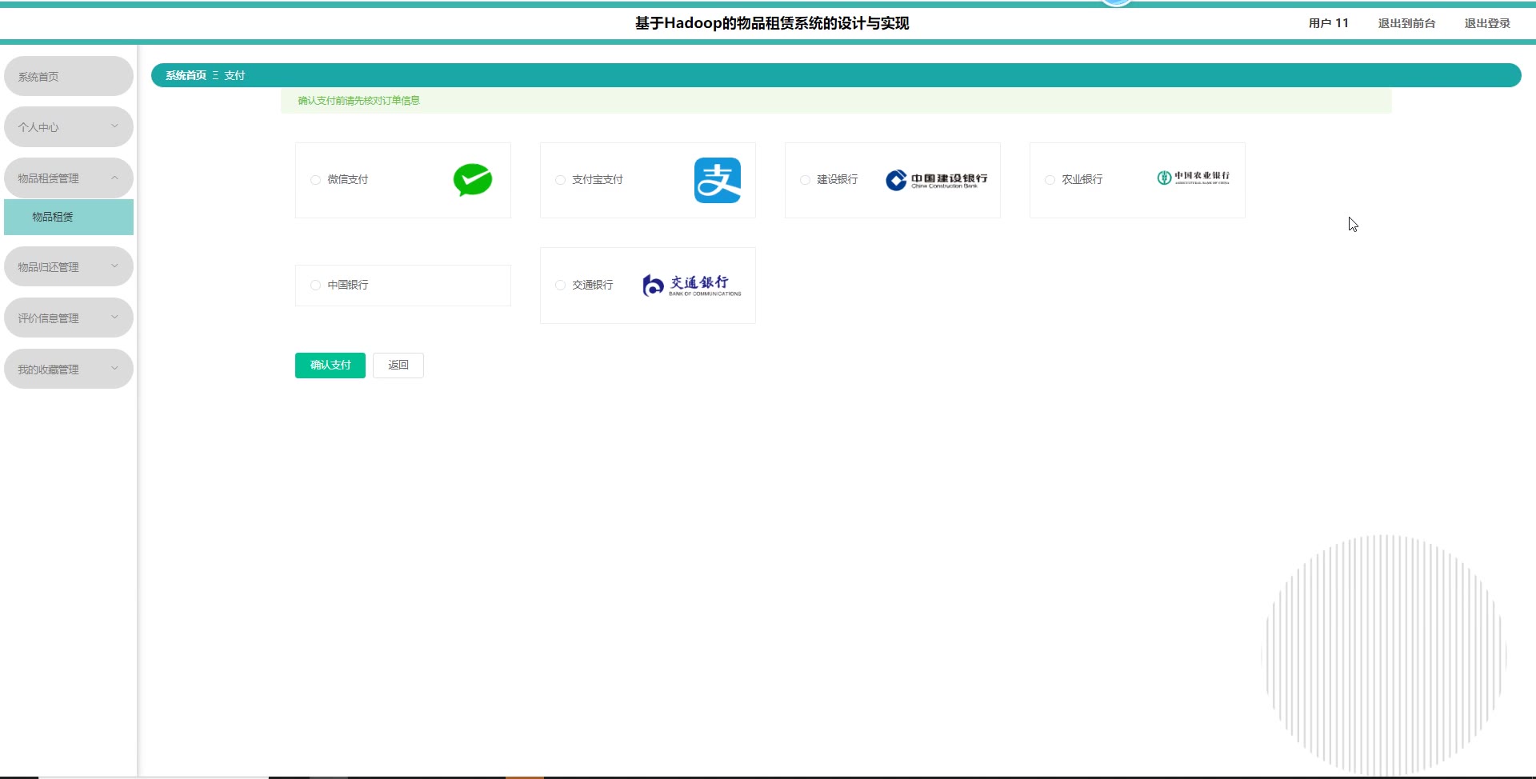Select the 物品租赁 submenu item
Viewport: 1536px width, 779px height.
pos(69,217)
